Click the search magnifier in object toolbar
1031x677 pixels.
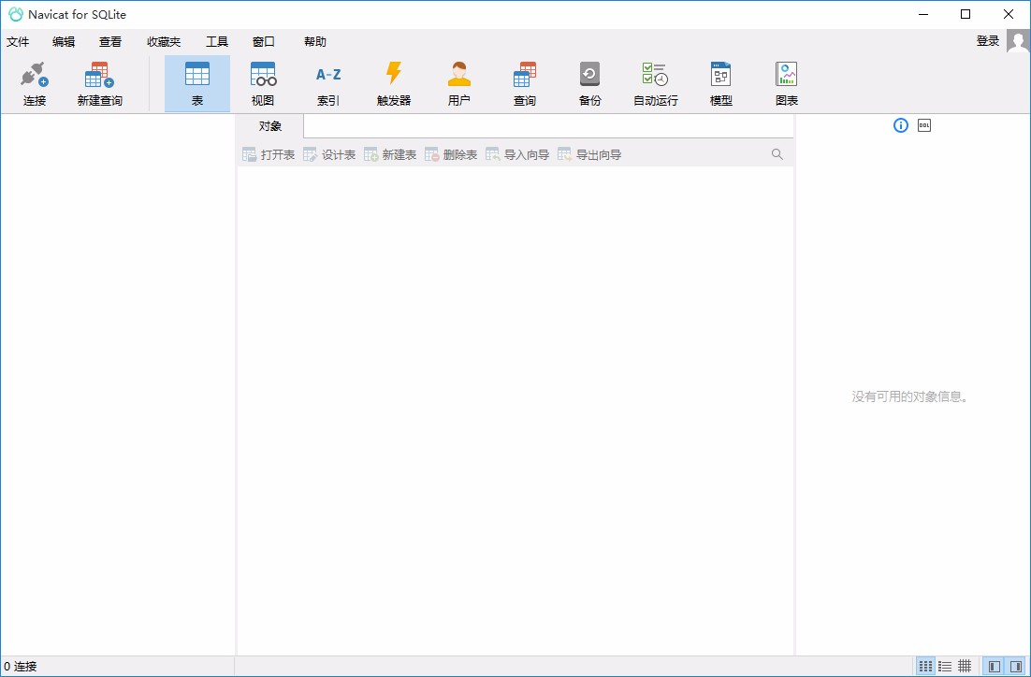coord(777,154)
